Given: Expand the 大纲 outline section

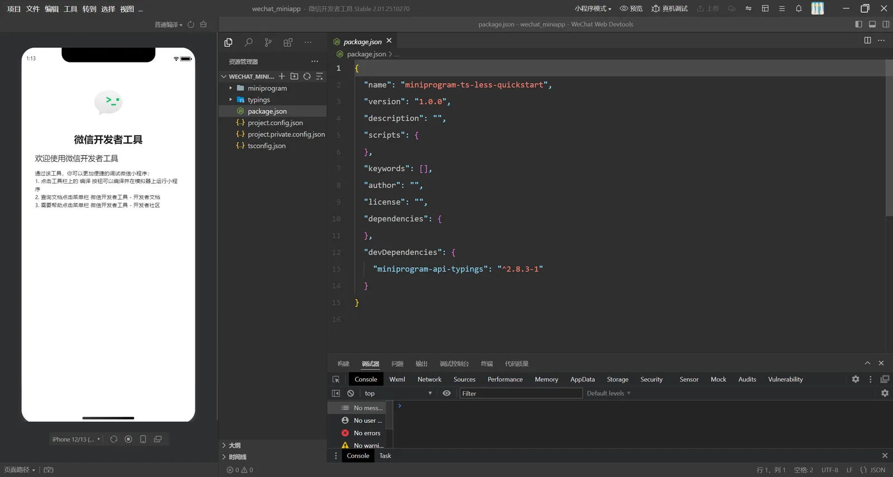Looking at the screenshot, I should pos(234,445).
